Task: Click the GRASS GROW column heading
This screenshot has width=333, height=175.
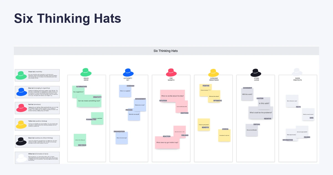Action: (x=86, y=79)
